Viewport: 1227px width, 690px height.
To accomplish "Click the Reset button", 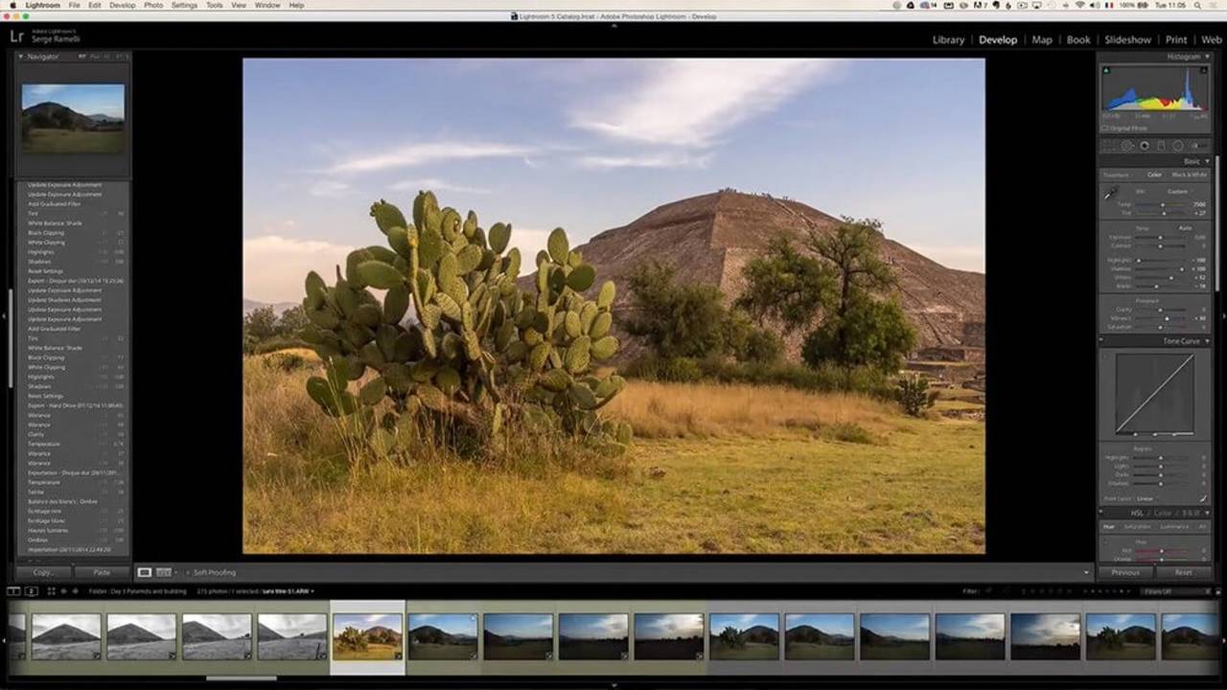I will [1183, 572].
